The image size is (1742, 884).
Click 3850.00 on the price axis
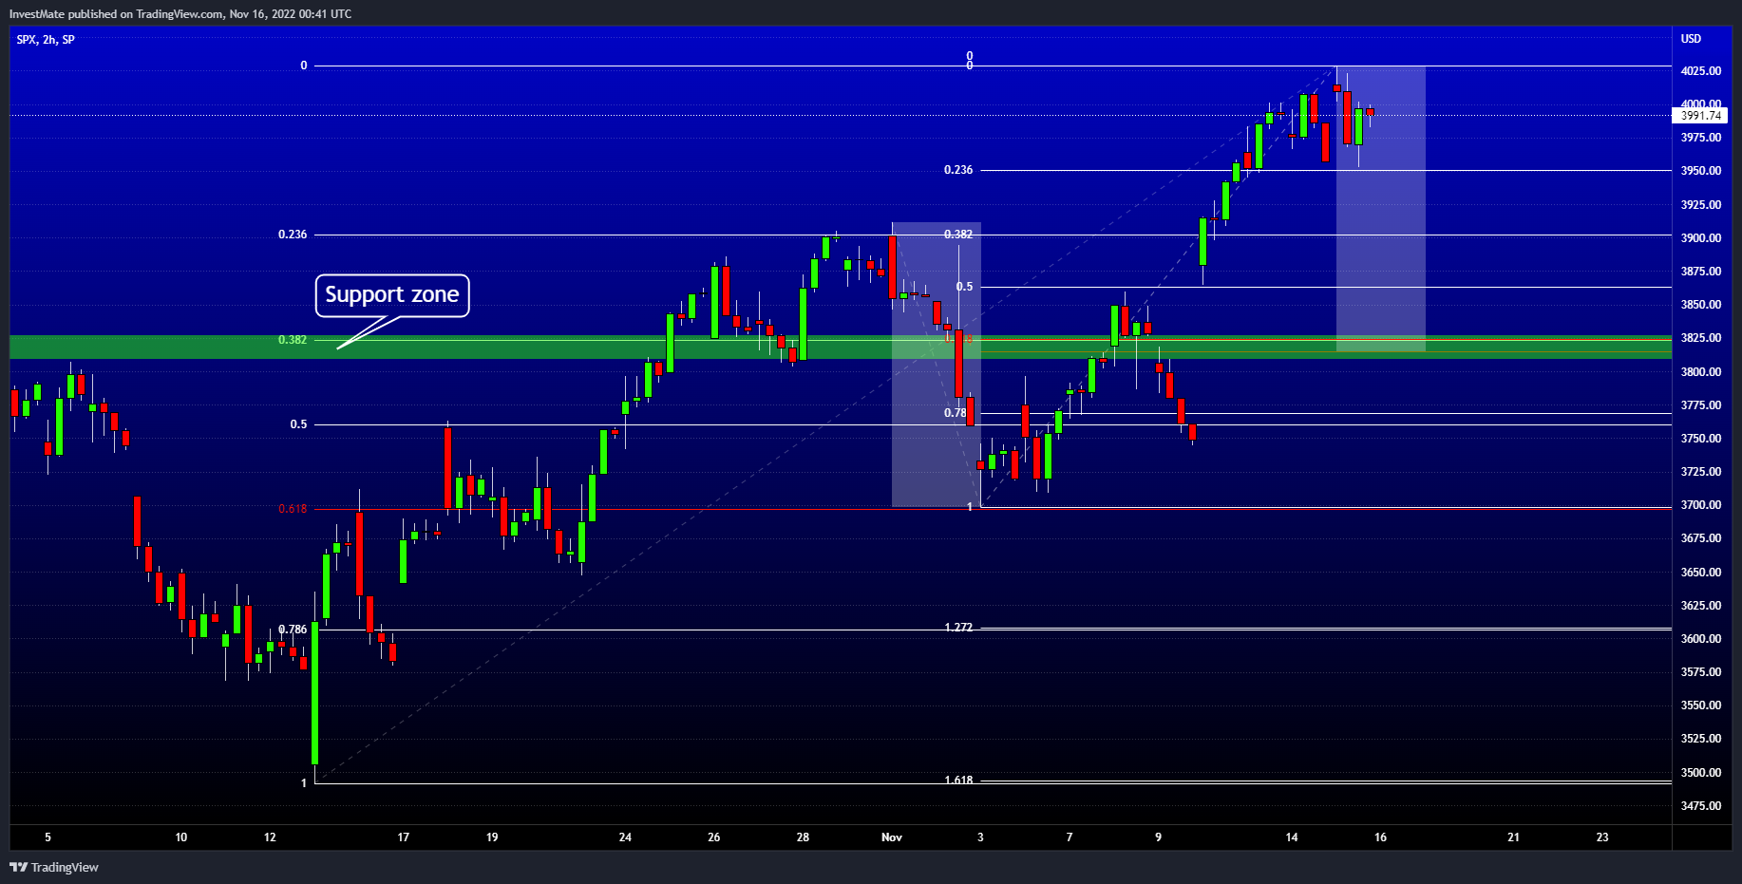[1700, 305]
